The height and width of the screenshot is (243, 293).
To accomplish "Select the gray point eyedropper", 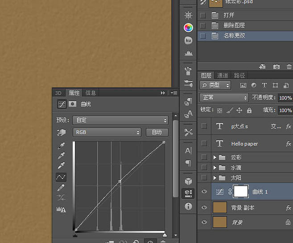I will pyautogui.click(x=61, y=155).
